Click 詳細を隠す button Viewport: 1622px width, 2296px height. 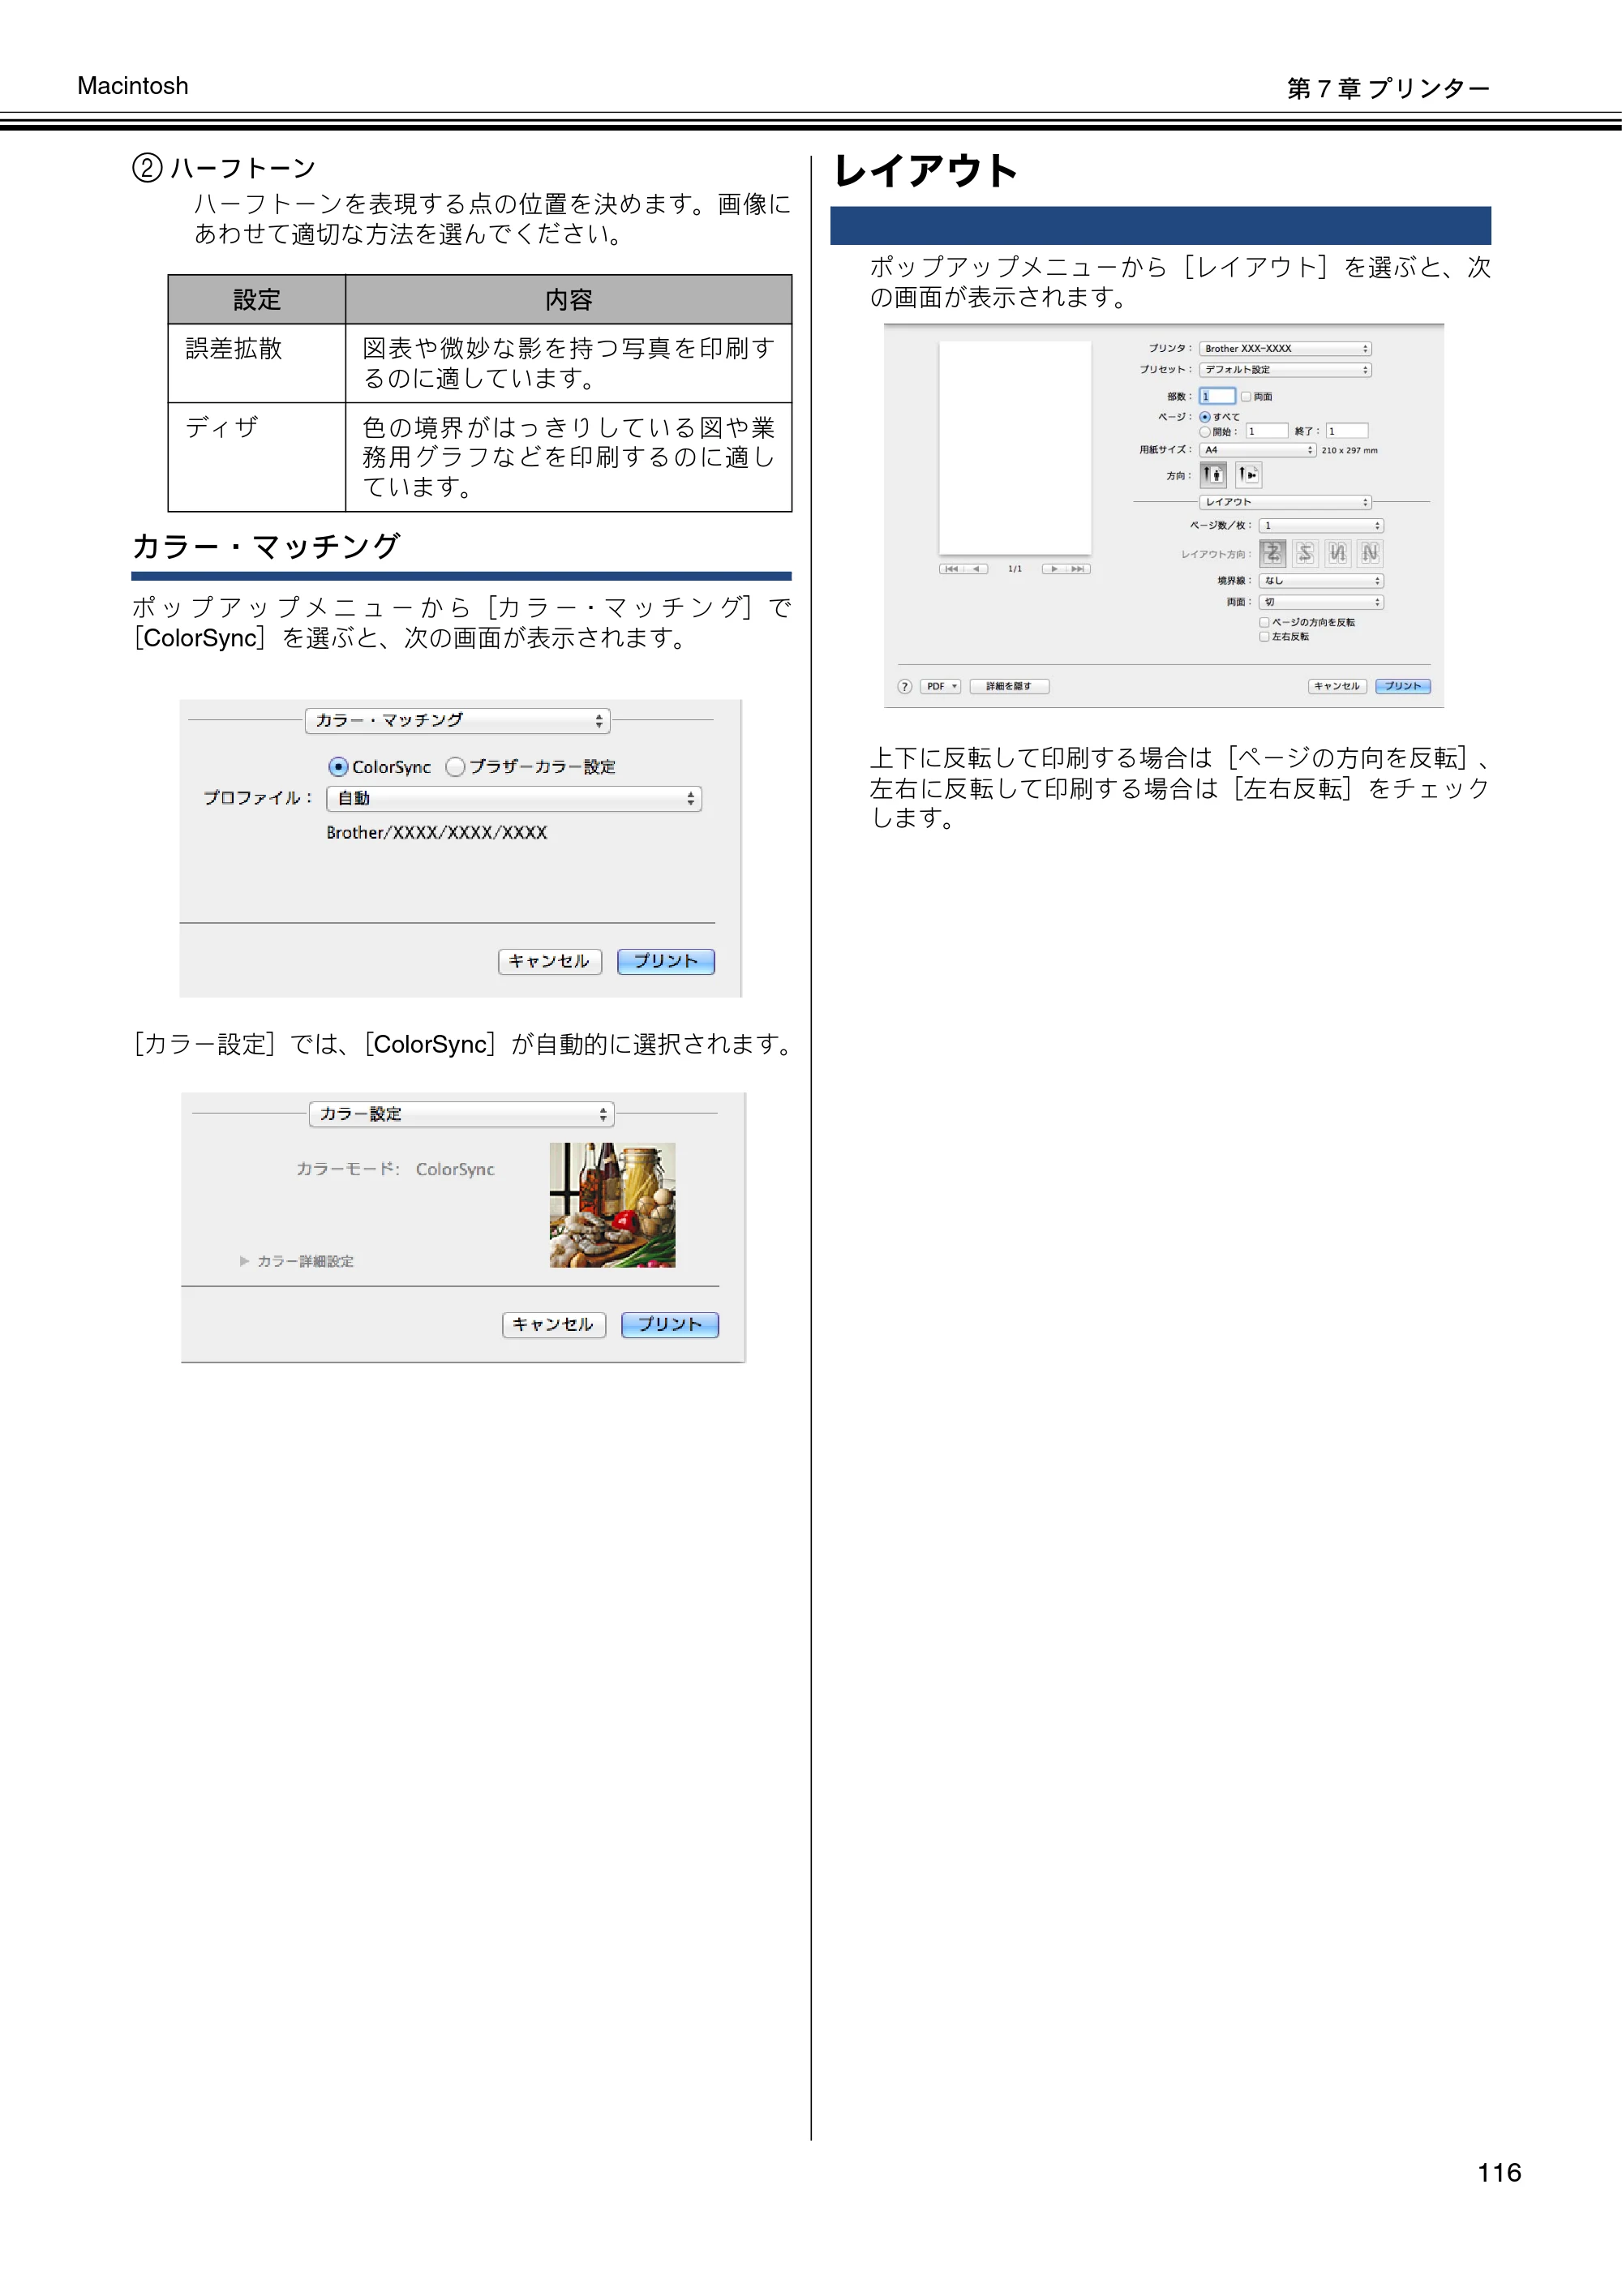[x=1009, y=686]
